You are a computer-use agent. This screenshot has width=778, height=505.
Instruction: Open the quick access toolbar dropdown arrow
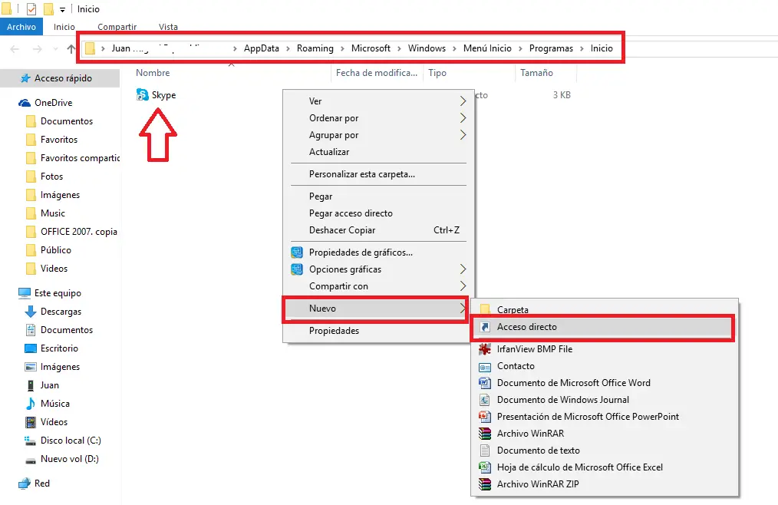pos(62,9)
